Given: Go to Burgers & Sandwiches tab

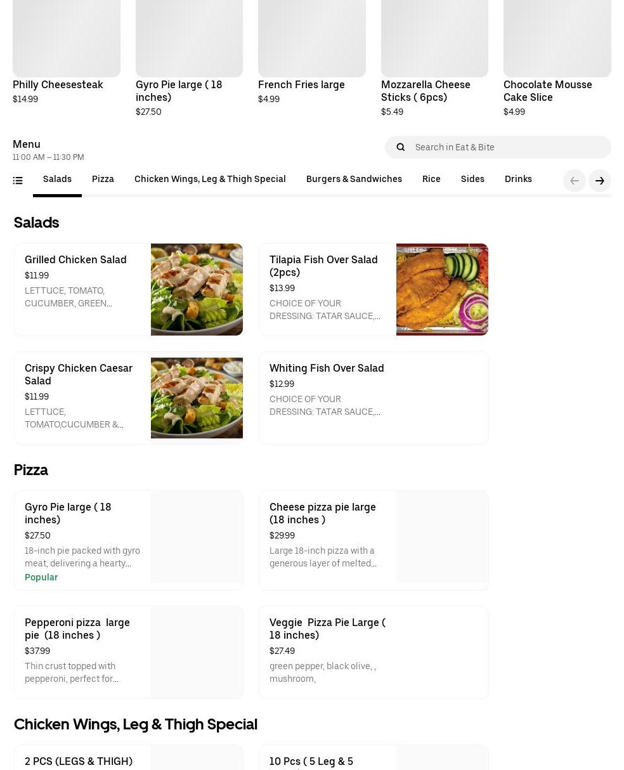Looking at the screenshot, I should (x=354, y=179).
